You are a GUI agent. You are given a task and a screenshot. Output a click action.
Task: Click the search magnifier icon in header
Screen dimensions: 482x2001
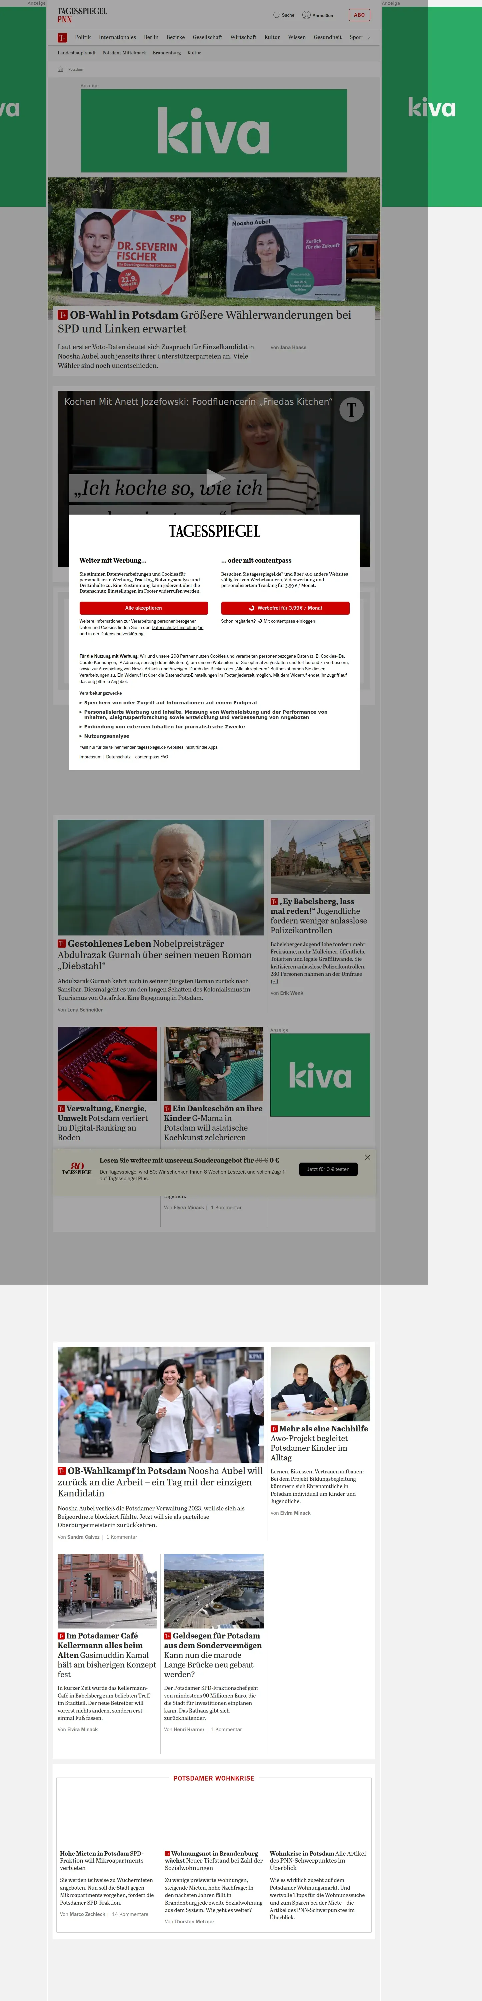[276, 15]
